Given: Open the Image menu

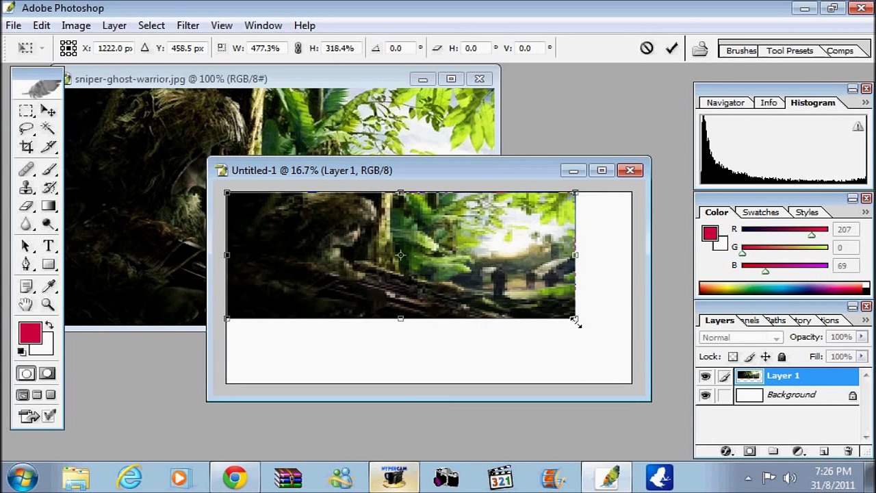Looking at the screenshot, I should coord(76,25).
